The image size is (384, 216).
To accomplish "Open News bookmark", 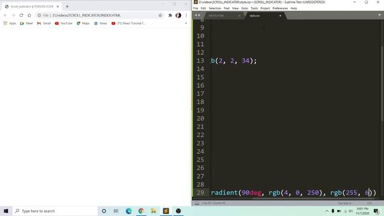I will click(101, 23).
